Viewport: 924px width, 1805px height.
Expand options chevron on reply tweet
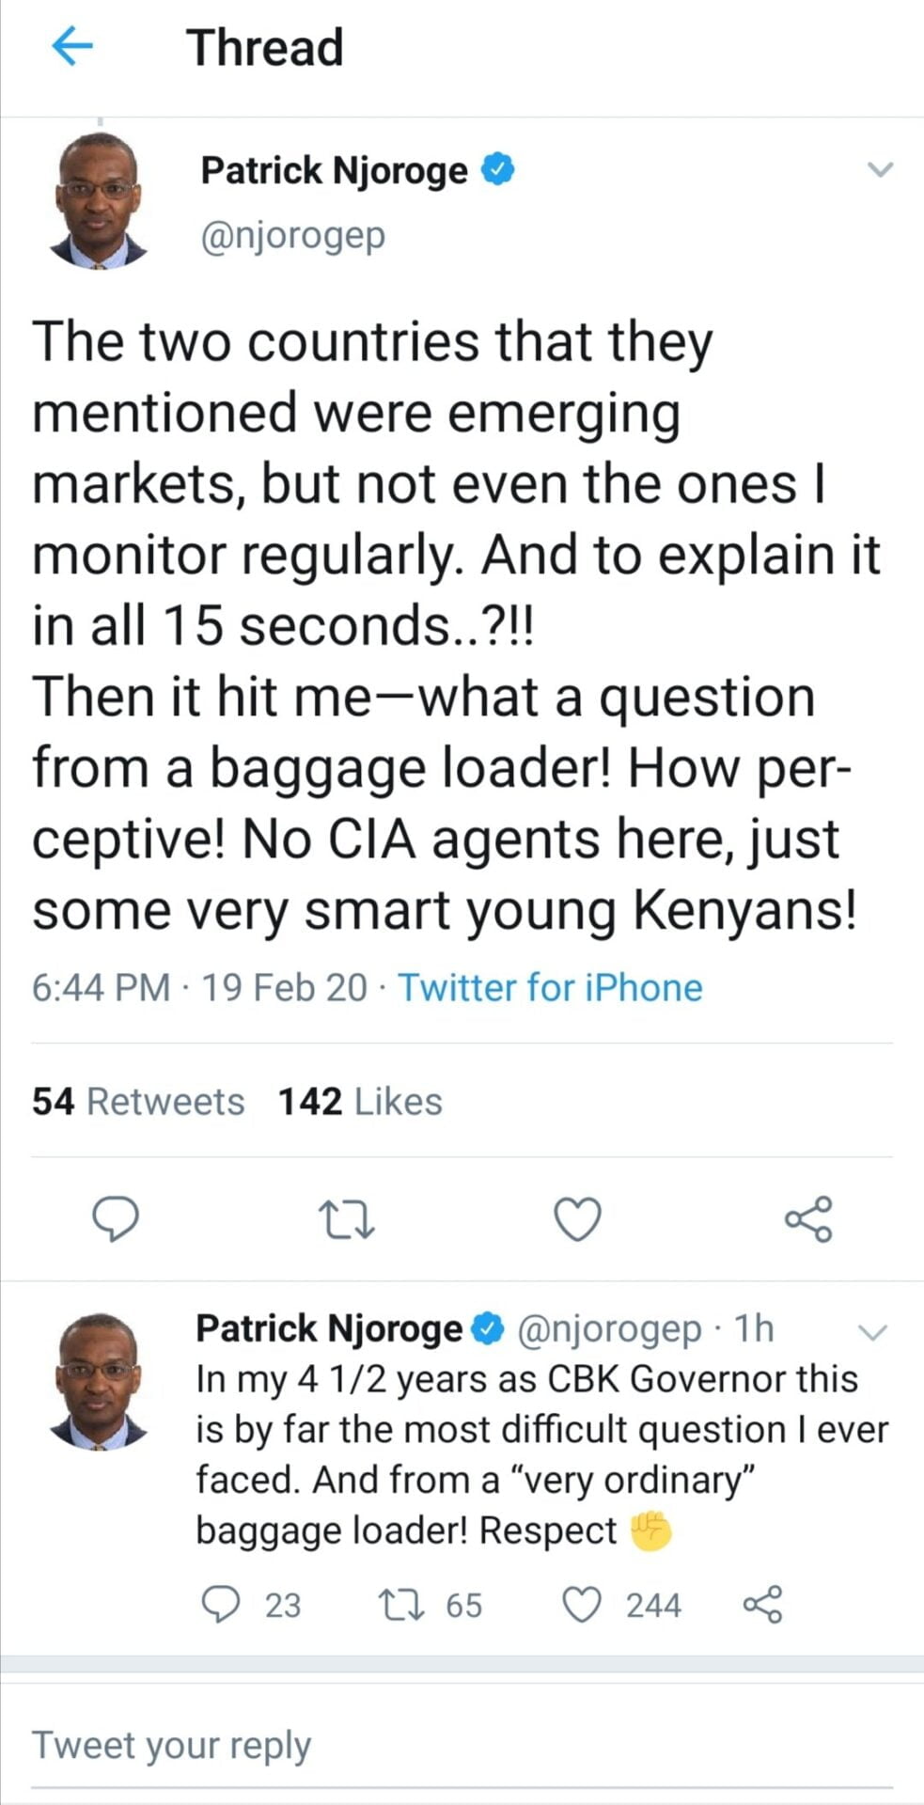tap(873, 1331)
